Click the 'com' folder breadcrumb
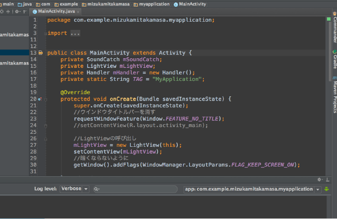 43,4
